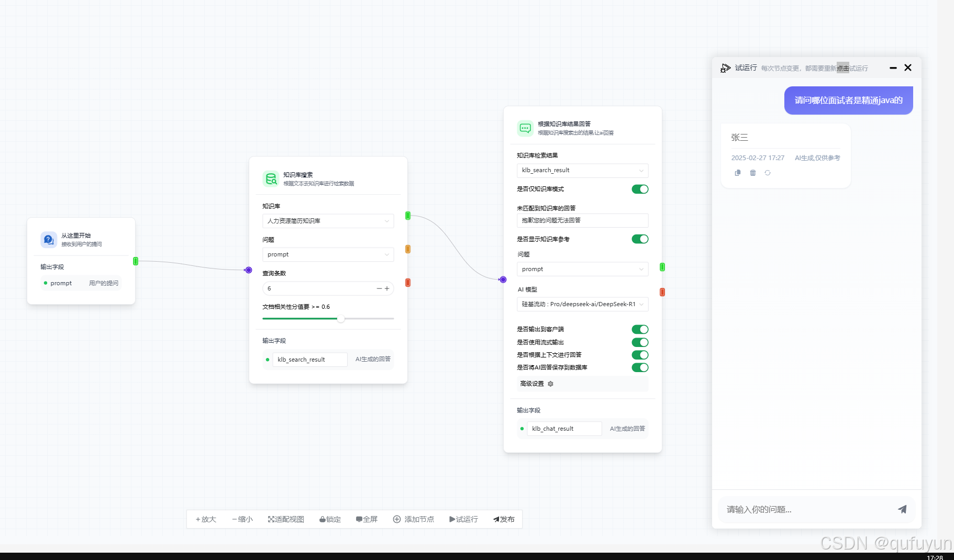Screen dimensions: 954x560
Task: Open search node 问题 prompt dropdown
Action: pyautogui.click(x=328, y=254)
